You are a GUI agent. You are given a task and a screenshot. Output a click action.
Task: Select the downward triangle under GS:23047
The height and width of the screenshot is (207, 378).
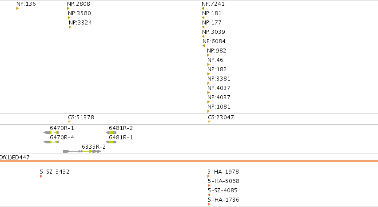209,122
